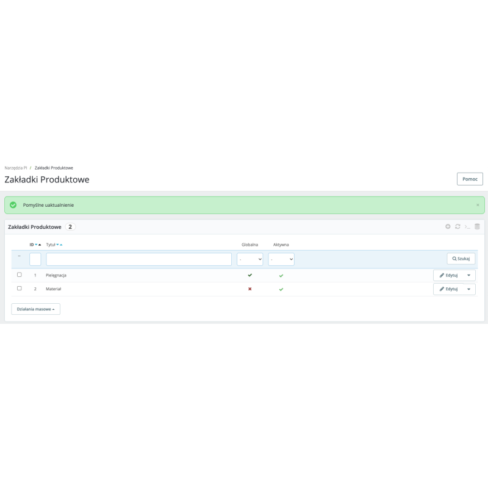Open the Aktywna filter dropdown
This screenshot has height=488, width=488.
coord(281,259)
